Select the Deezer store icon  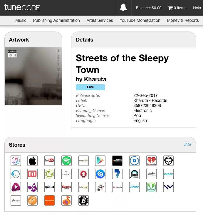pos(117,161)
